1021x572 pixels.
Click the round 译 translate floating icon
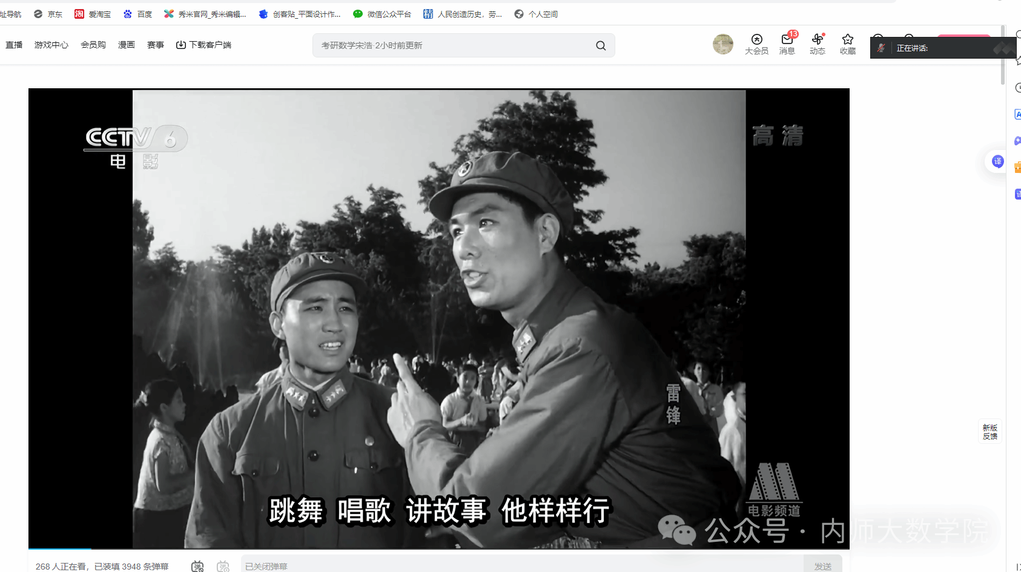pyautogui.click(x=997, y=161)
